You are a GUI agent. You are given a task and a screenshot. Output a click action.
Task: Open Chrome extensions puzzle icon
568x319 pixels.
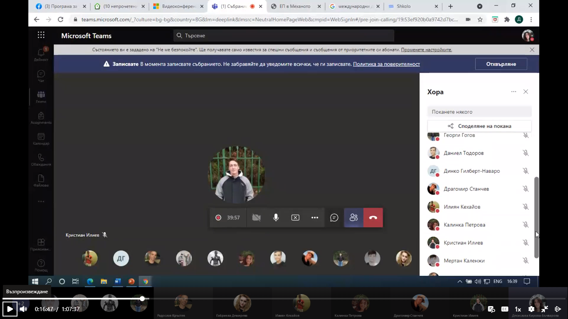[x=507, y=20]
